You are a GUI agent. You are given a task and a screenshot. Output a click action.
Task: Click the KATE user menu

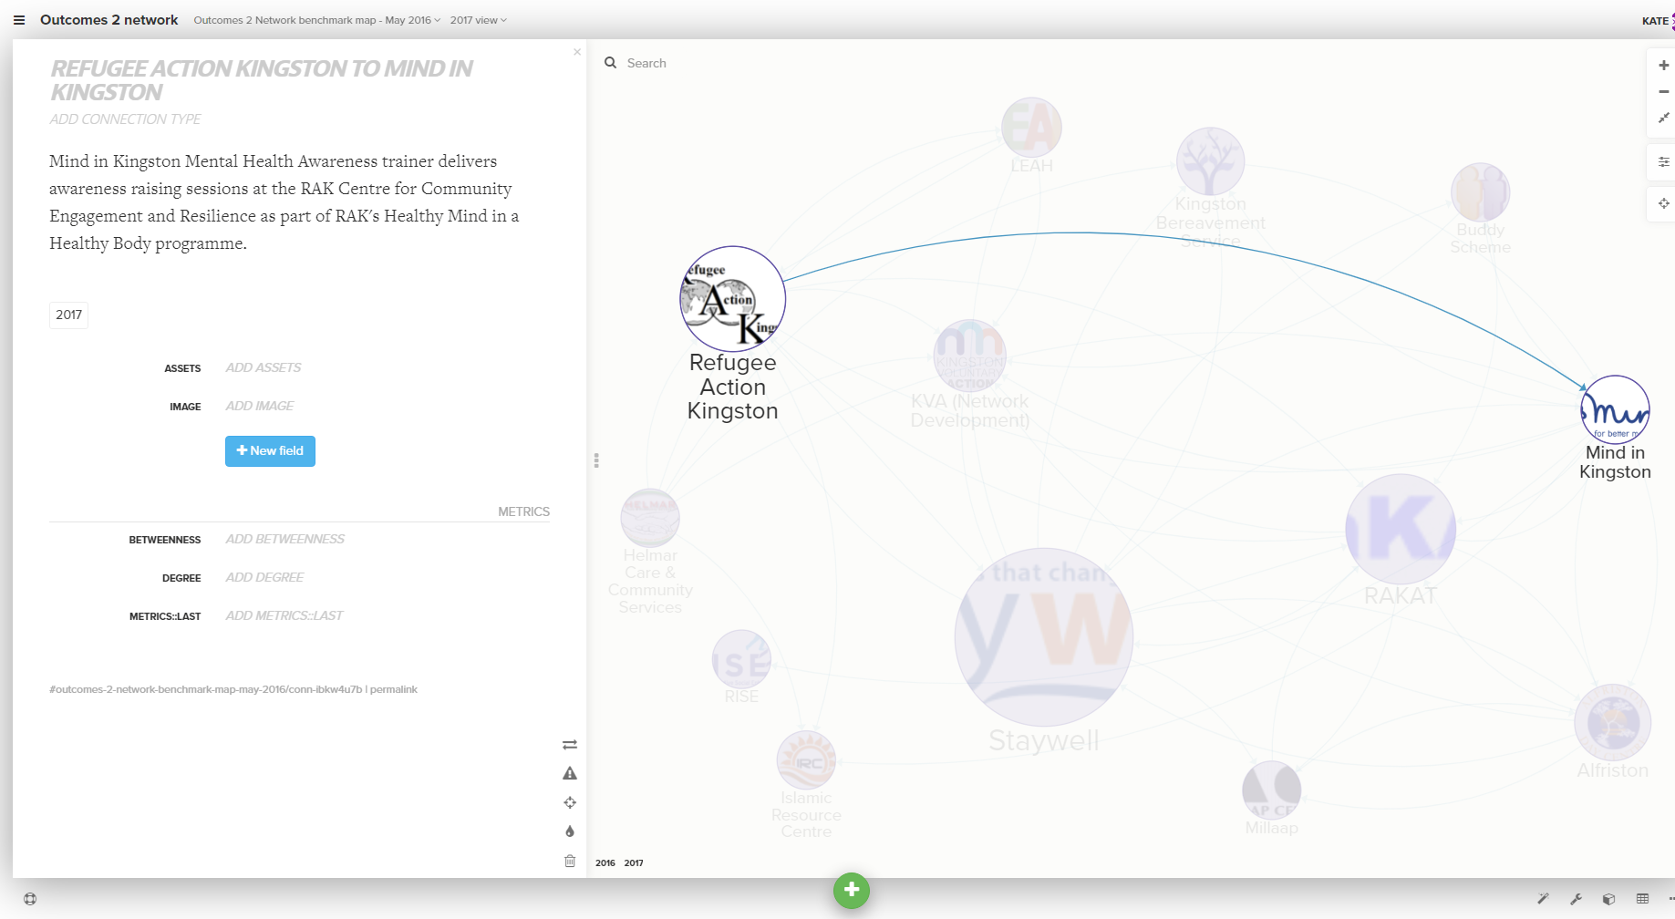click(1656, 21)
